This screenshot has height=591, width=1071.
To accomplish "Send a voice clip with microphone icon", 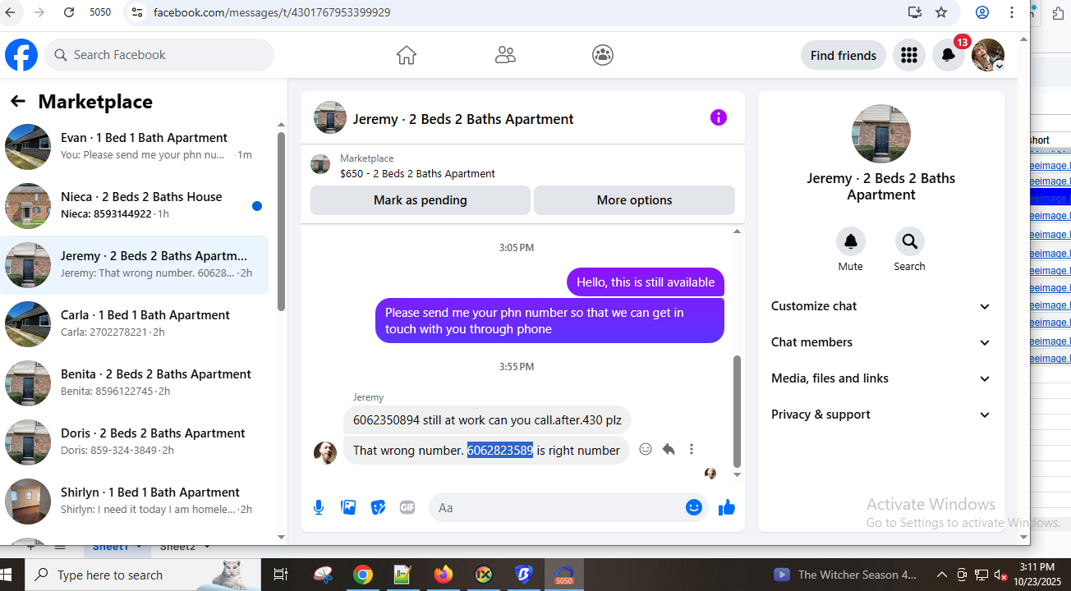I will (319, 507).
